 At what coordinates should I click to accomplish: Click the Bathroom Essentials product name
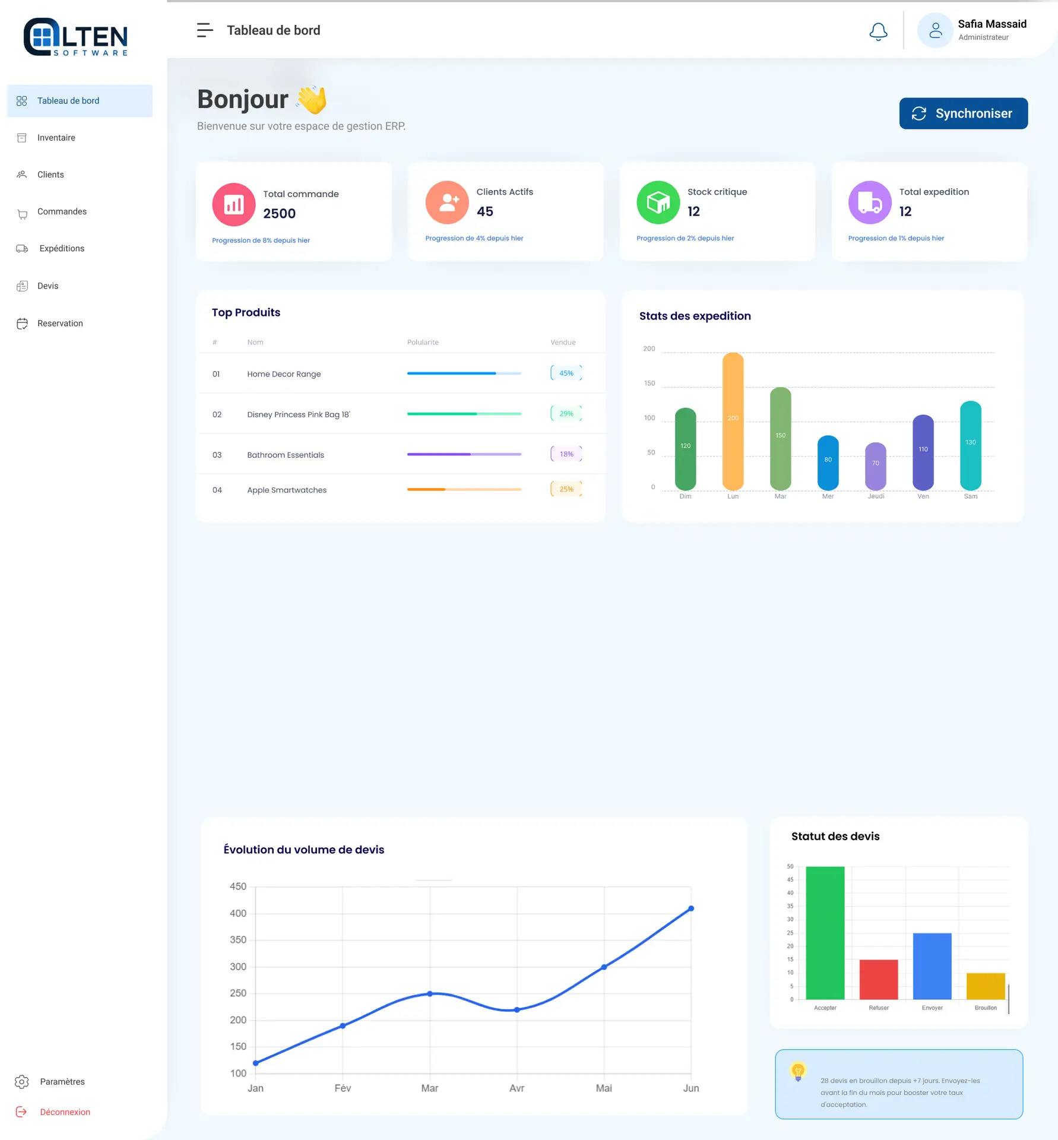click(286, 455)
